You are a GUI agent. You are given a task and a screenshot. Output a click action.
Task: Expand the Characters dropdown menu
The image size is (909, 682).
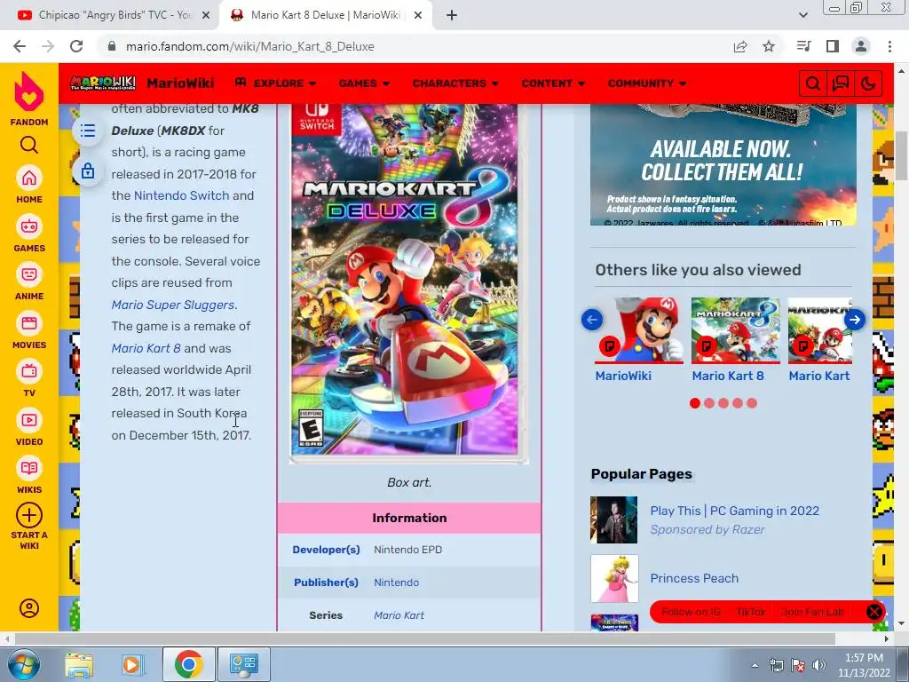(455, 83)
